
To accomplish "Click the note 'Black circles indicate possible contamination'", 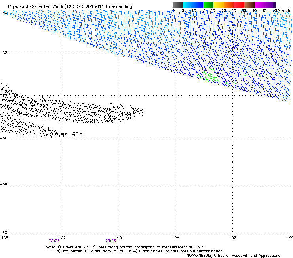I will pyautogui.click(x=181, y=251).
